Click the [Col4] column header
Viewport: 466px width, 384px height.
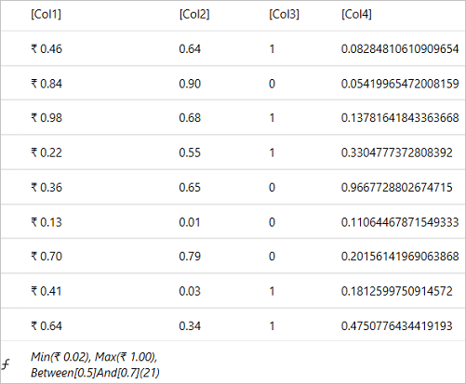356,14
